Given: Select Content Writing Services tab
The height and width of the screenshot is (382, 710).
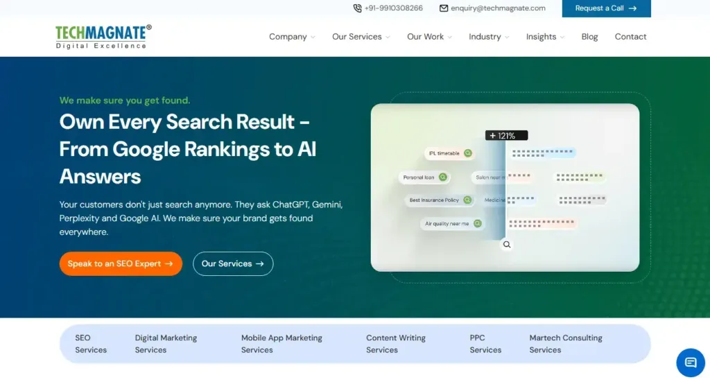Looking at the screenshot, I should tap(396, 344).
